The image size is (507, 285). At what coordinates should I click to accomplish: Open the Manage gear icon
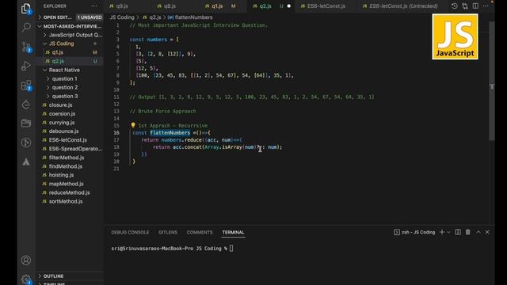point(26,279)
